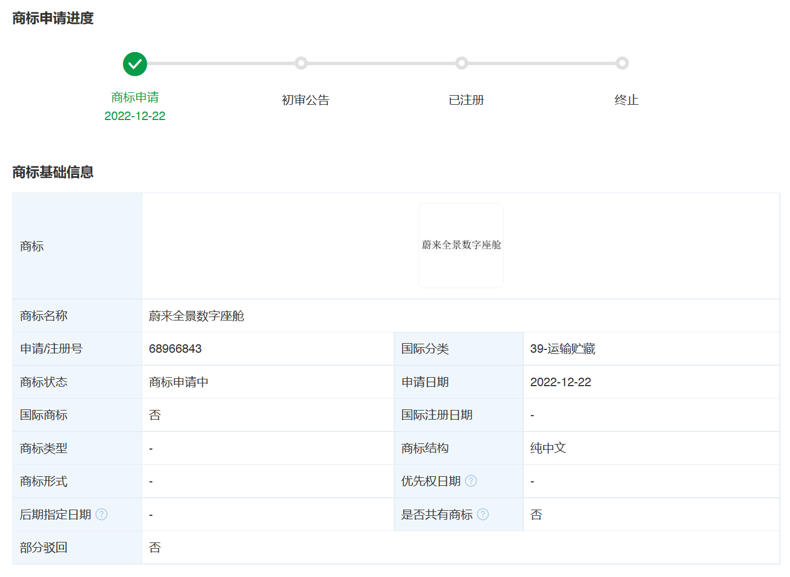Open the help icon next to 优先权日期
This screenshot has height=577, width=790.
coord(471,481)
